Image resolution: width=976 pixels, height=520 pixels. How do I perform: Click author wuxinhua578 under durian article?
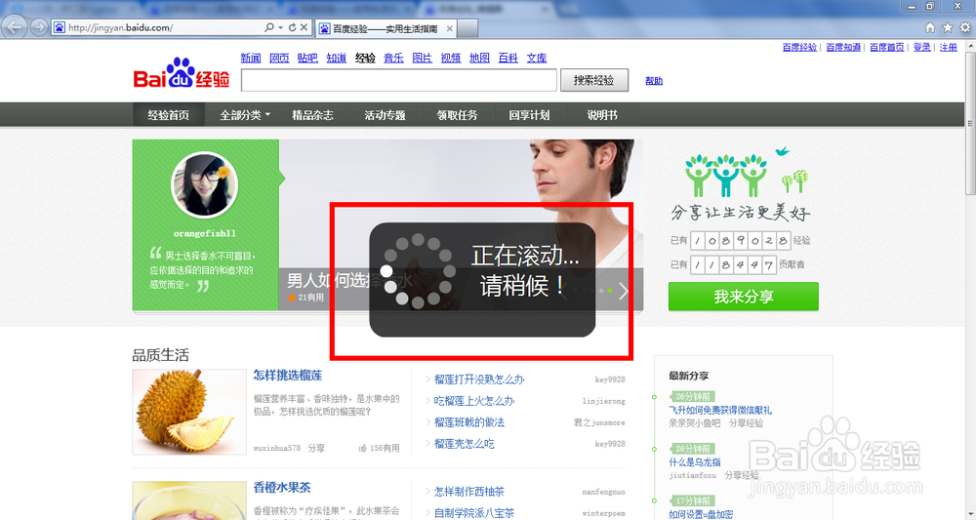[x=277, y=448]
